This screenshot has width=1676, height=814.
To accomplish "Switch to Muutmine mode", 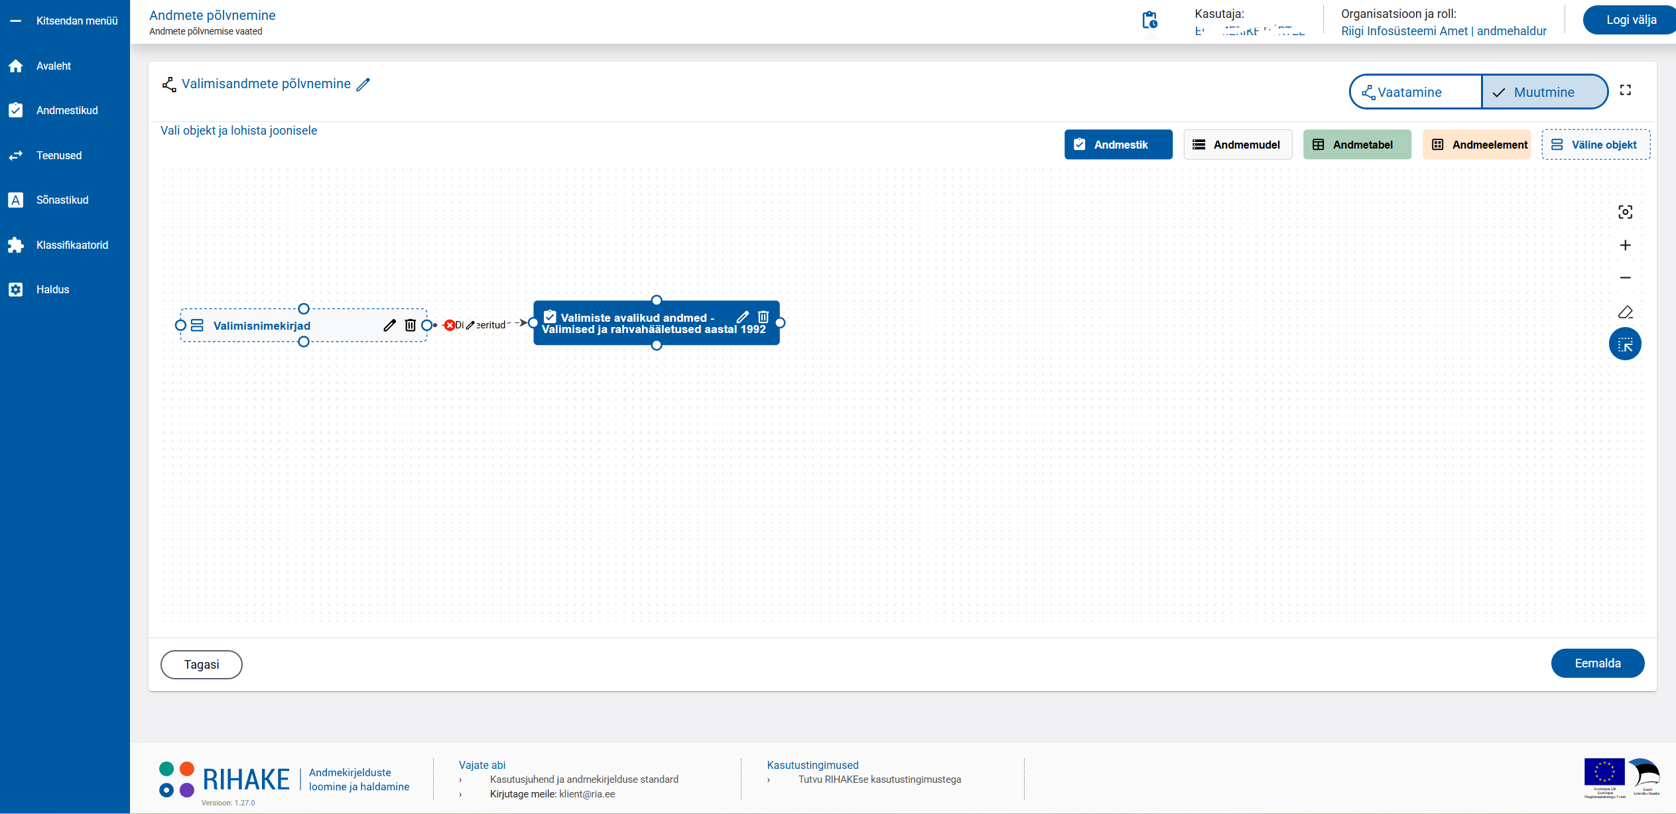I will point(1543,92).
